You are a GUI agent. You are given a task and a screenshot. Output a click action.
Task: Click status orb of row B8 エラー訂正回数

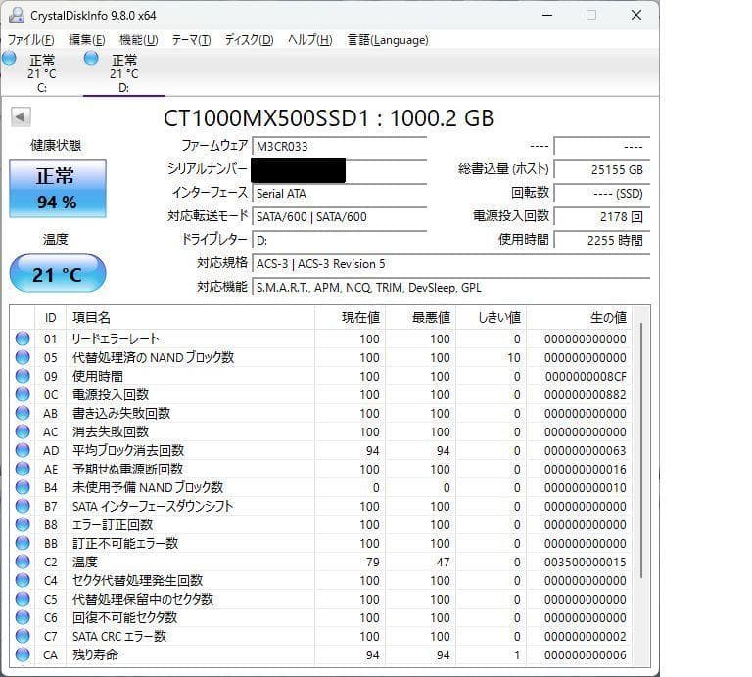point(23,524)
